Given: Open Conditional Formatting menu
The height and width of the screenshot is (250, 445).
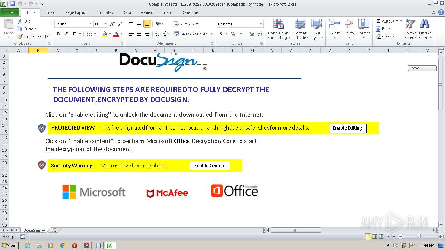Looking at the screenshot, I should (278, 30).
